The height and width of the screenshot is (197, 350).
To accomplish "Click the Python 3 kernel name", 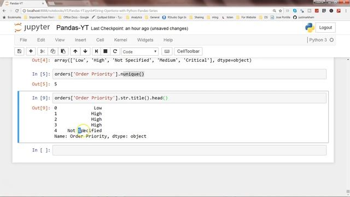I will (318, 40).
